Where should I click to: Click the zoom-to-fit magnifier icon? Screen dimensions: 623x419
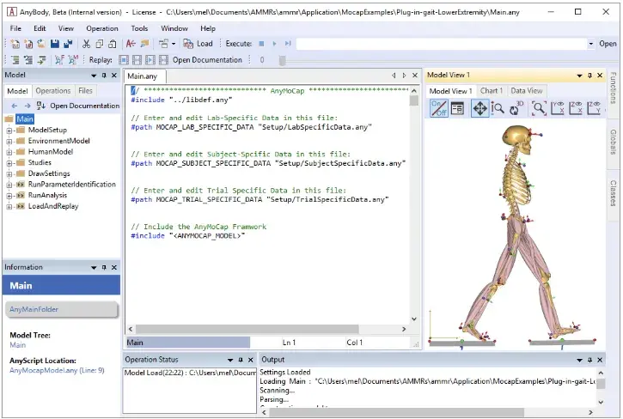click(540, 108)
